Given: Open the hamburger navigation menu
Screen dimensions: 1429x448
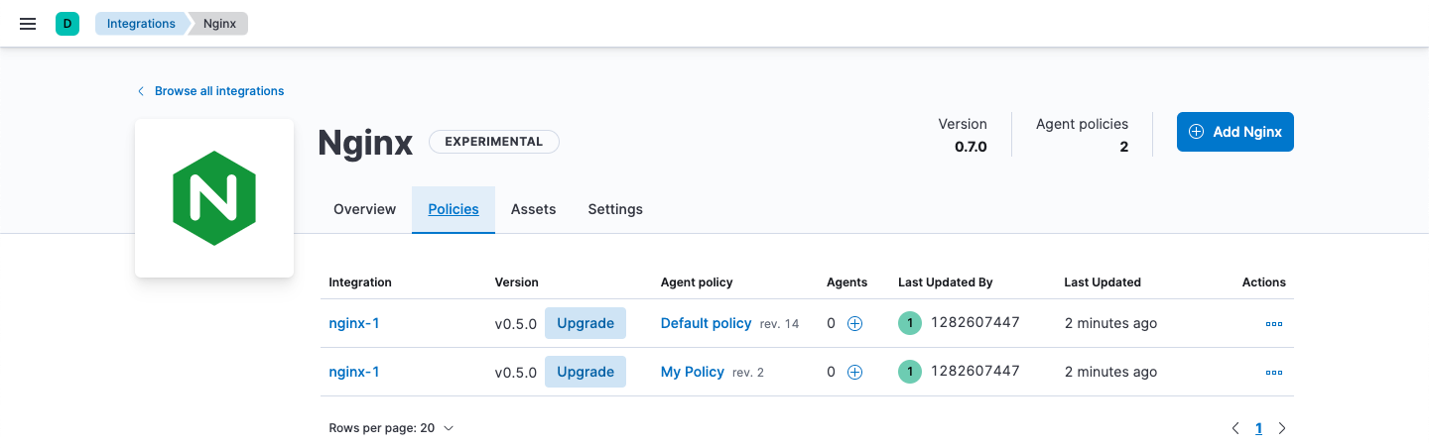Looking at the screenshot, I should point(28,24).
